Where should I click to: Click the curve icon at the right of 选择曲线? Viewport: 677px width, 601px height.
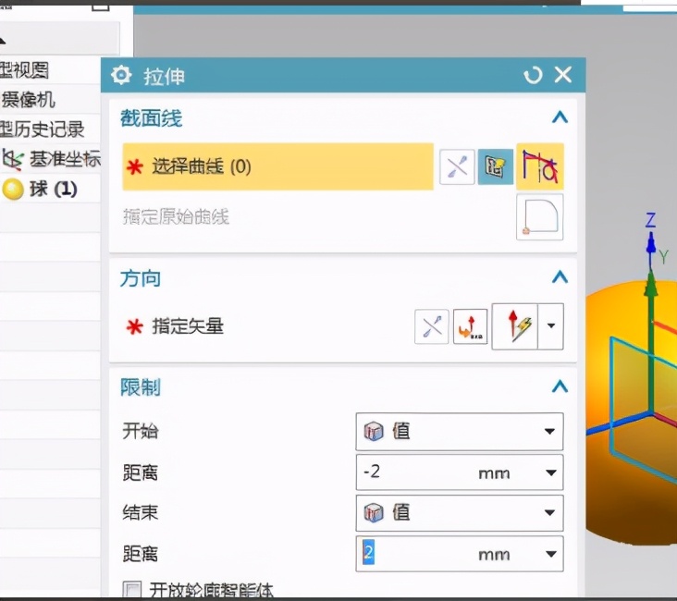pos(540,166)
